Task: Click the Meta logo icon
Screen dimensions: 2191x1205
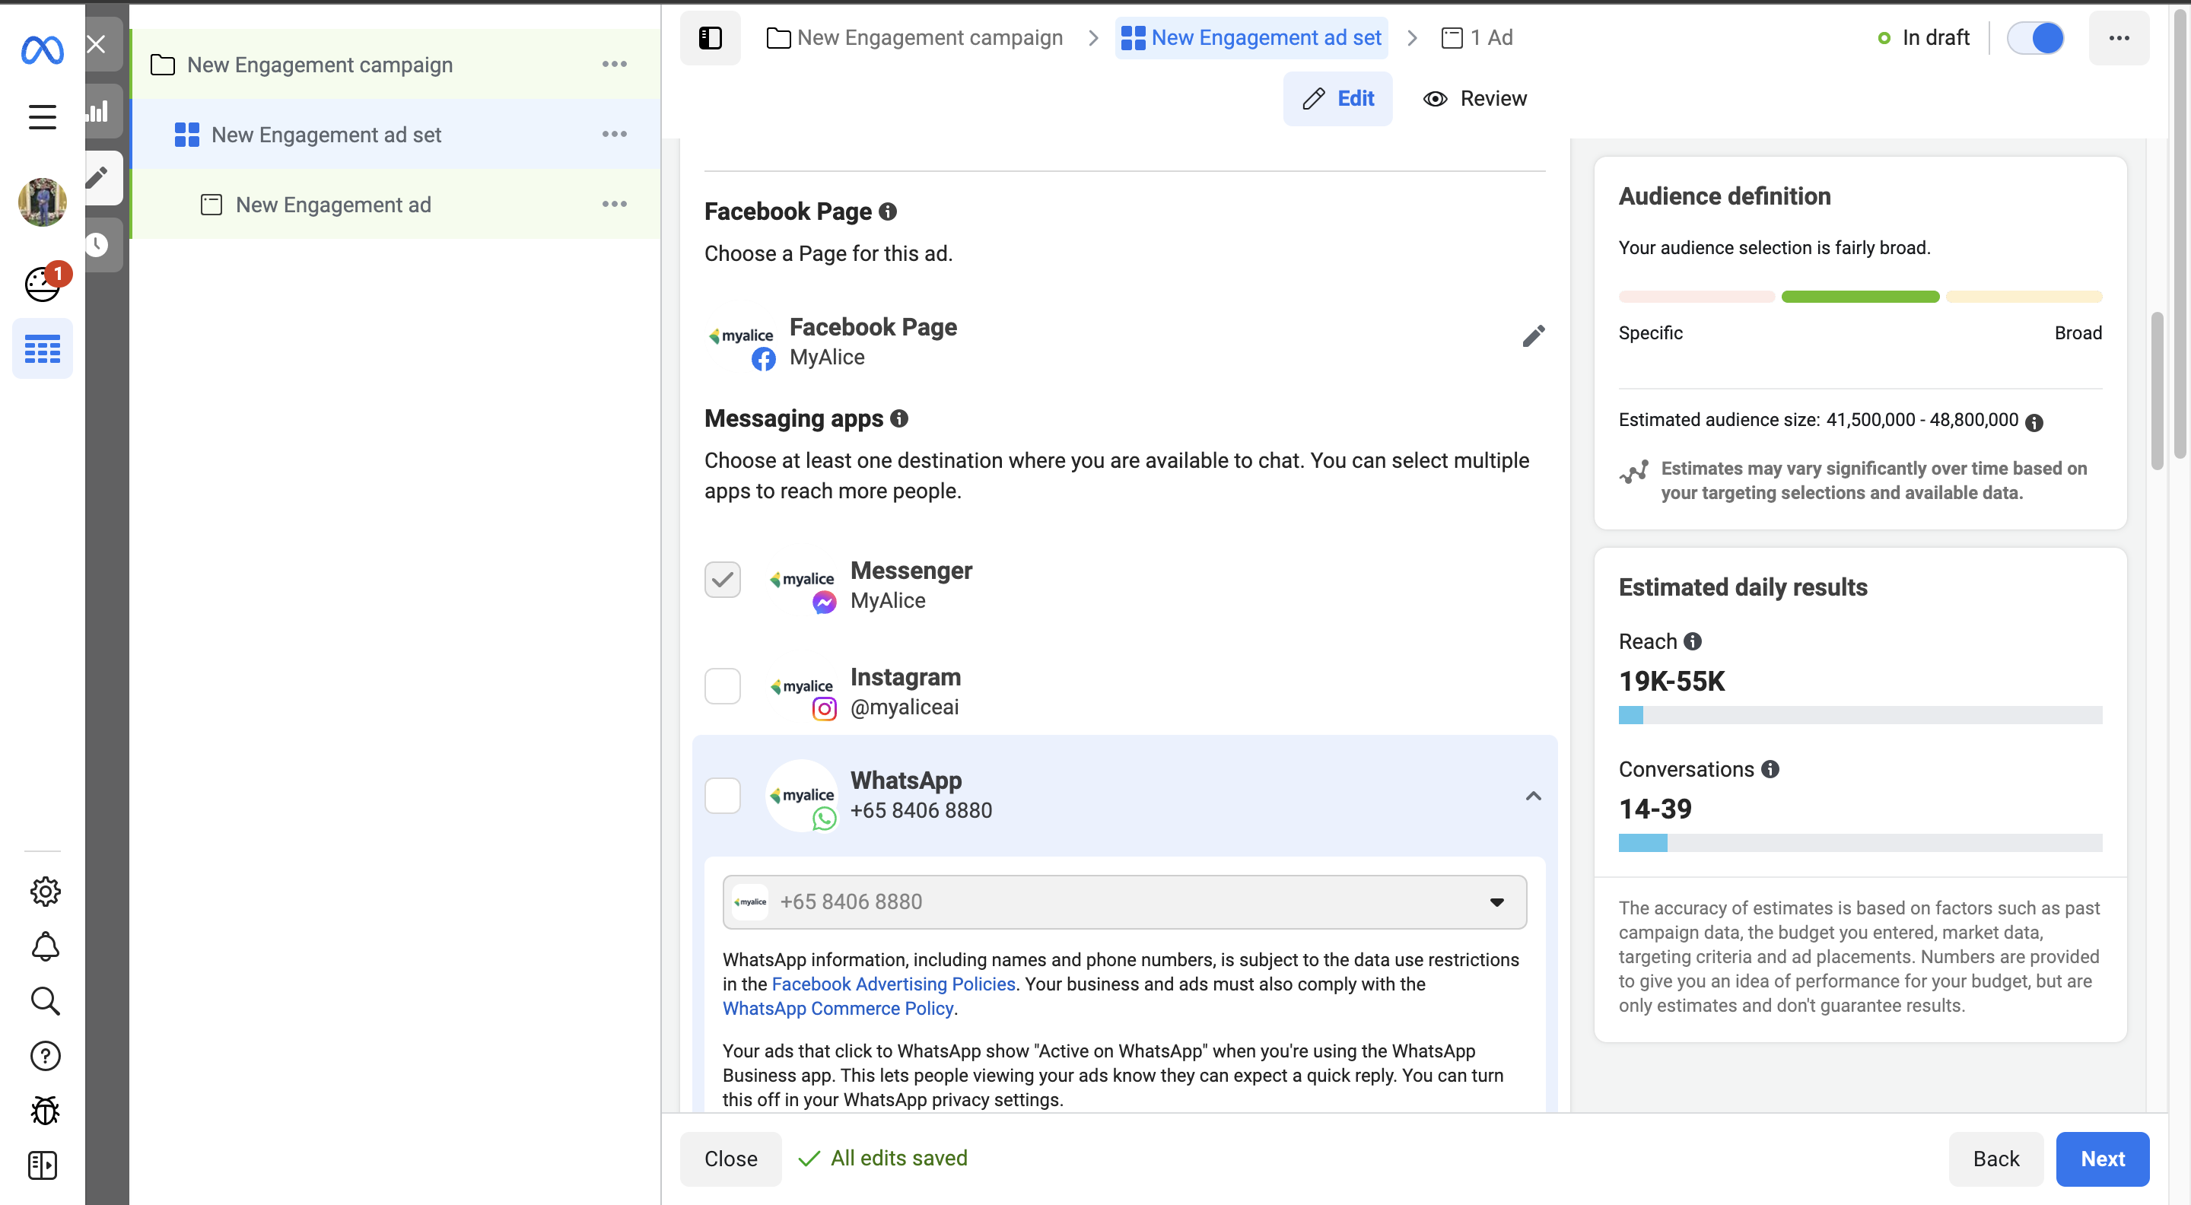Action: (x=42, y=50)
